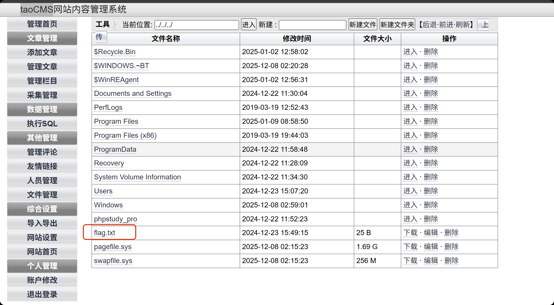Click 退出登录 in sidebar

tap(42, 294)
